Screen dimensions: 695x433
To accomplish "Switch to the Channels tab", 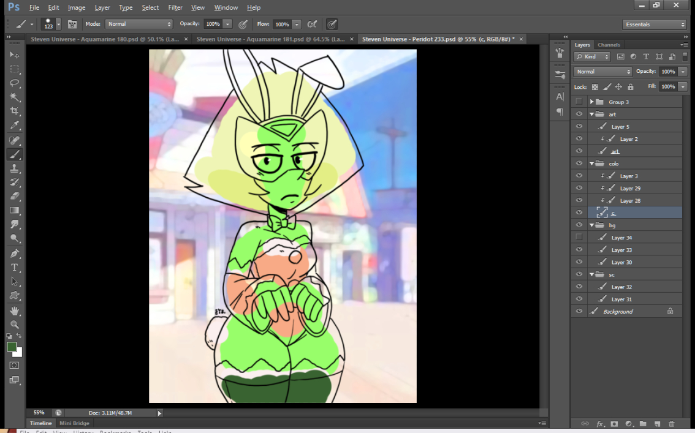I will coord(609,45).
